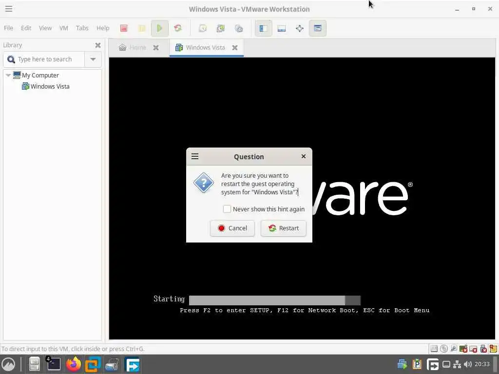
Task: Toggle the thumbnail bar view icon
Action: [x=282, y=28]
